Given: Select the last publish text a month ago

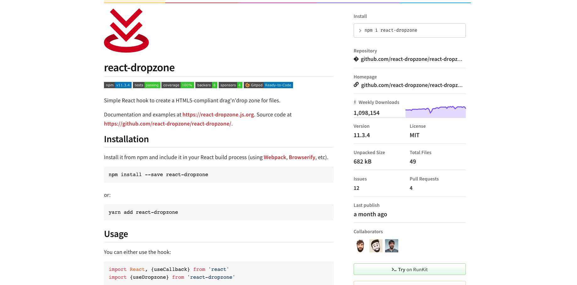Looking at the screenshot, I should pos(370,214).
